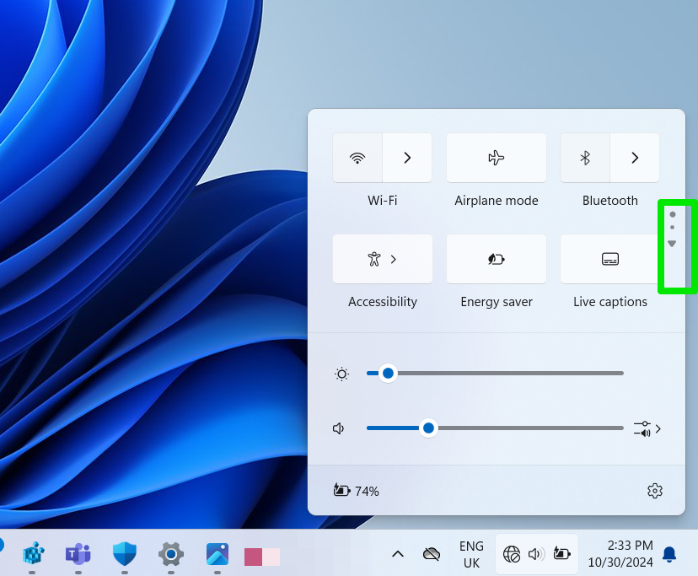Open all settings gear in quick panel
The image size is (698, 576).
[655, 491]
